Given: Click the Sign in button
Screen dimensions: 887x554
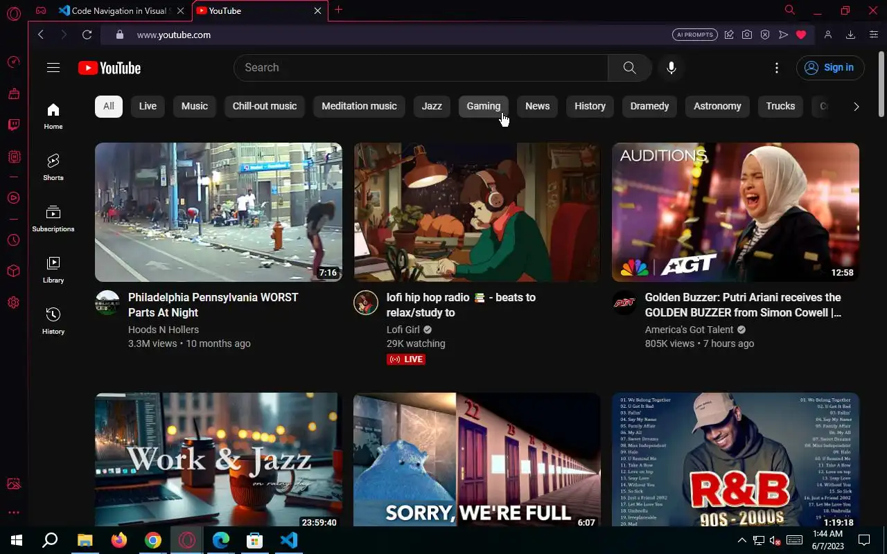Looking at the screenshot, I should [830, 68].
